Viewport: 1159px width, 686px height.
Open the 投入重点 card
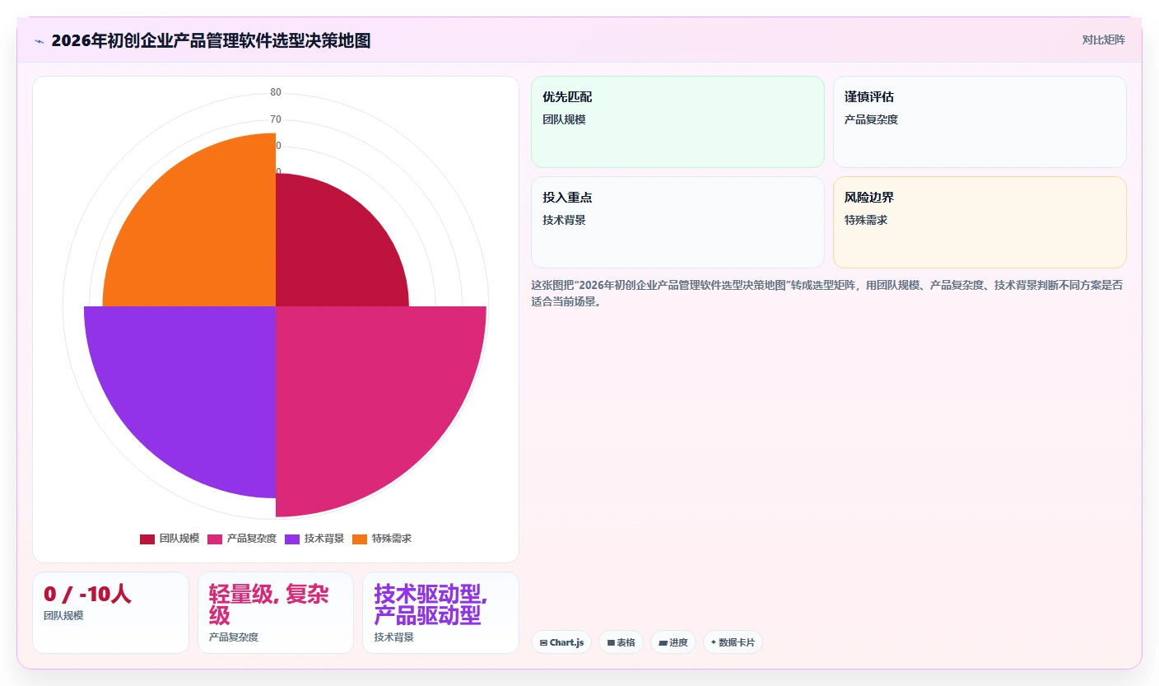pyautogui.click(x=677, y=222)
